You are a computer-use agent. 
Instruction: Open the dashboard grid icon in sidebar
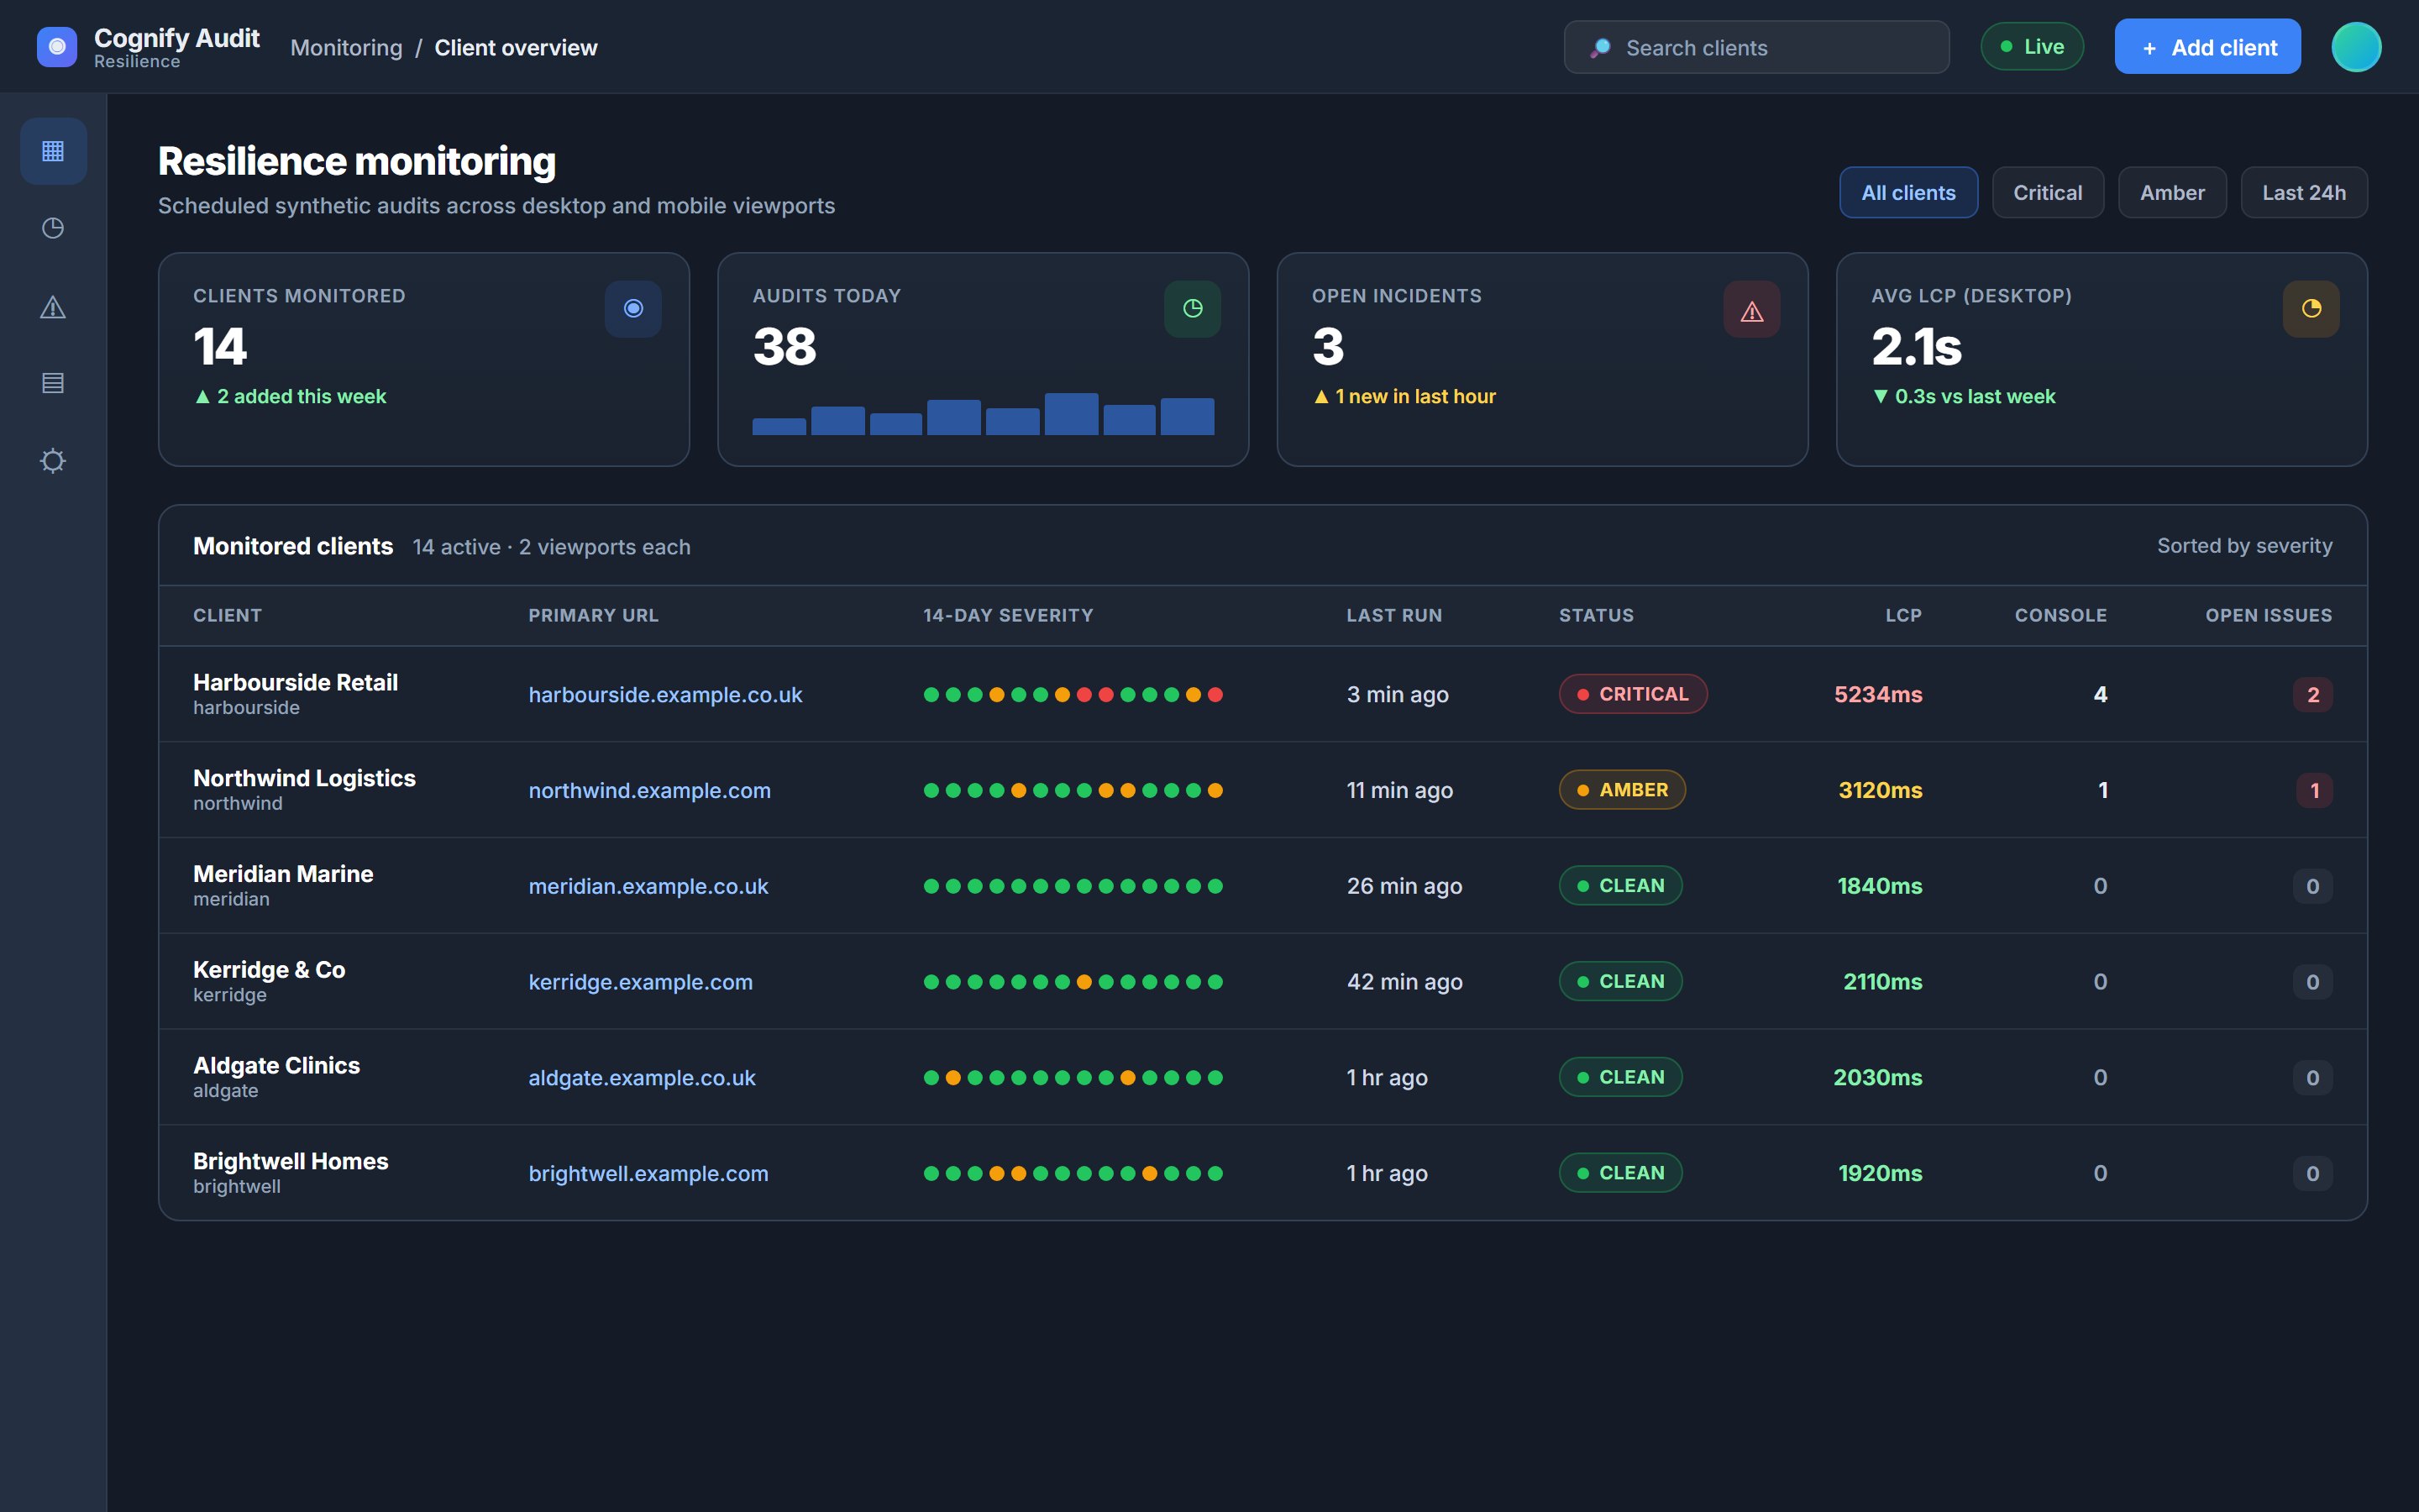pyautogui.click(x=53, y=151)
